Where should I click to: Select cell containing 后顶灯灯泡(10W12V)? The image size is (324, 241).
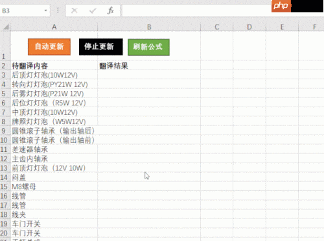pyautogui.click(x=54, y=75)
